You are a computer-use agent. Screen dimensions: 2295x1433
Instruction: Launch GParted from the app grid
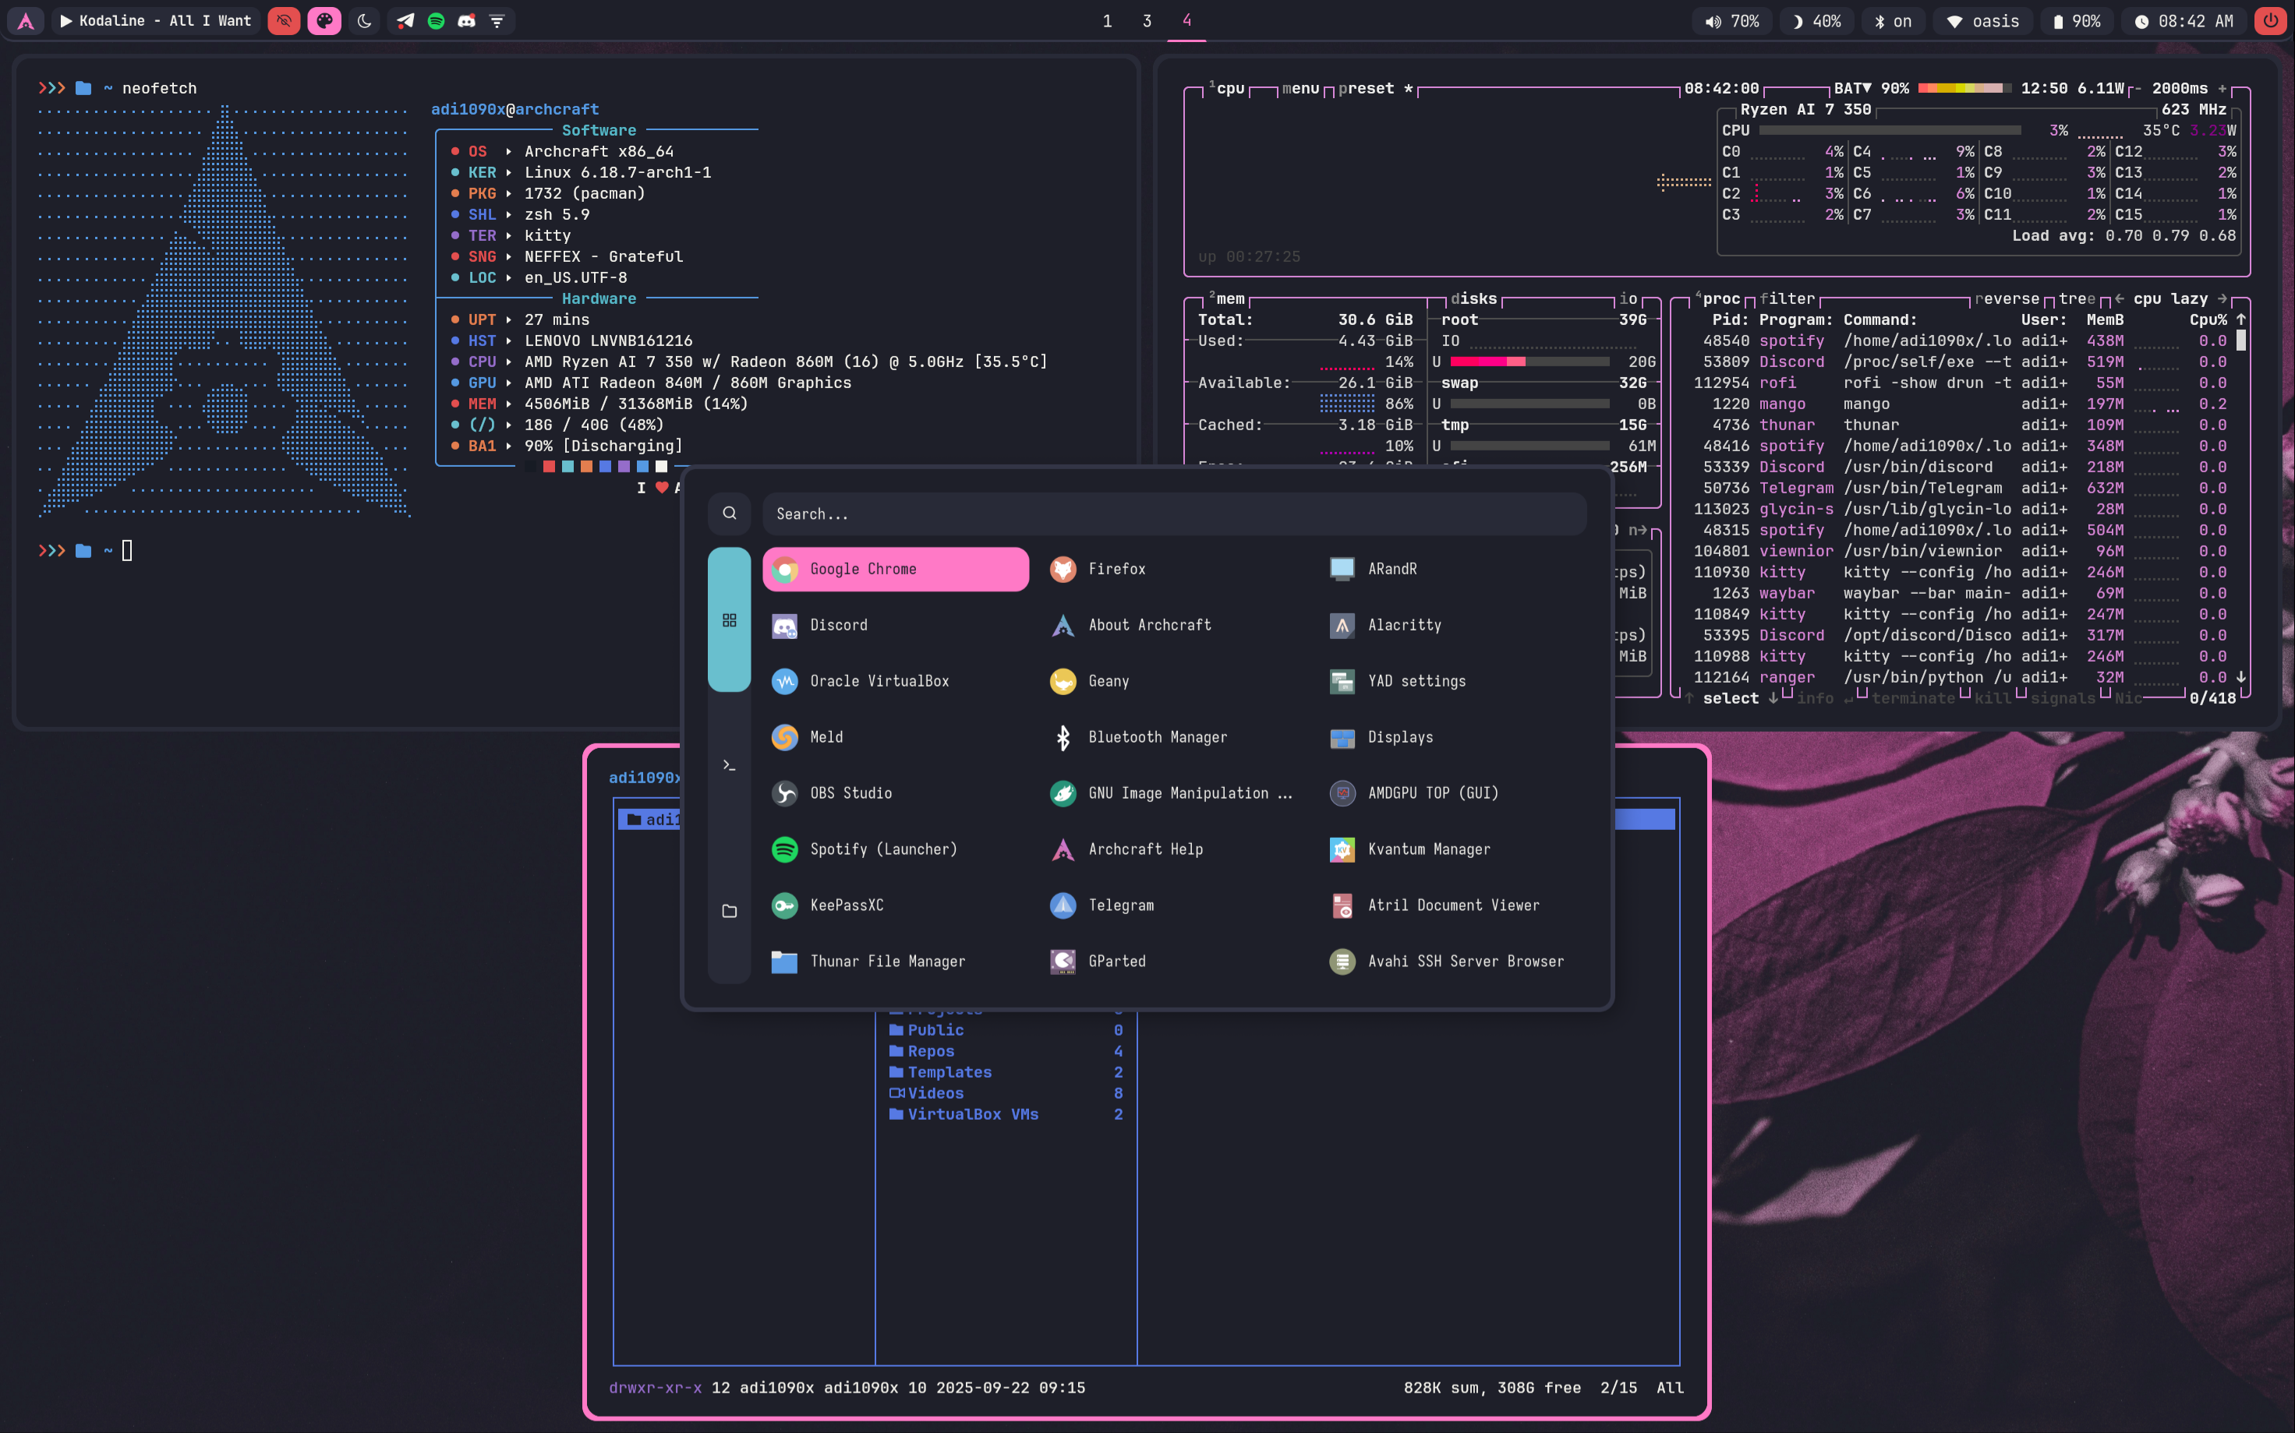[x=1116, y=960]
